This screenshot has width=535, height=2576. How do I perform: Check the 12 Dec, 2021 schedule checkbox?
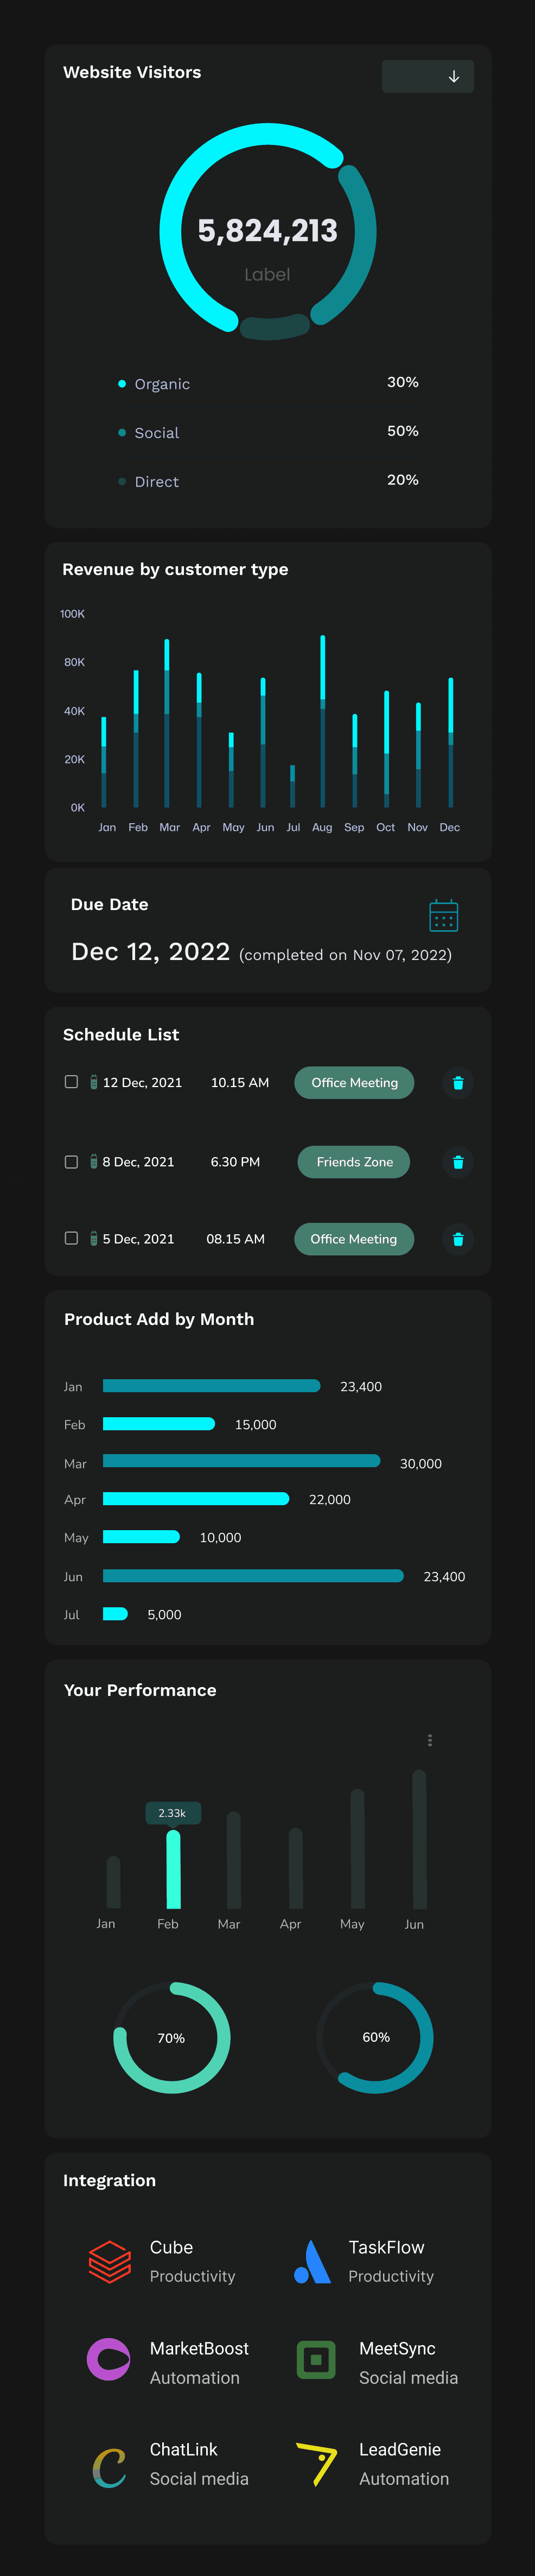pos(71,1082)
